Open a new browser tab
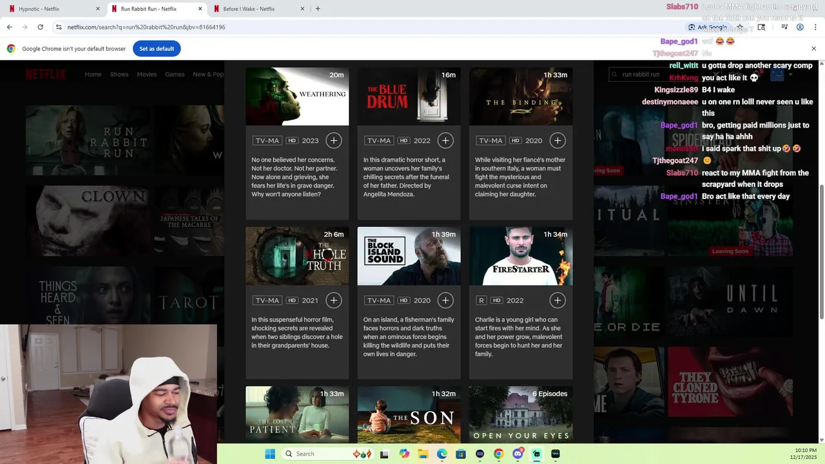Viewport: 825px width, 464px height. pos(318,9)
